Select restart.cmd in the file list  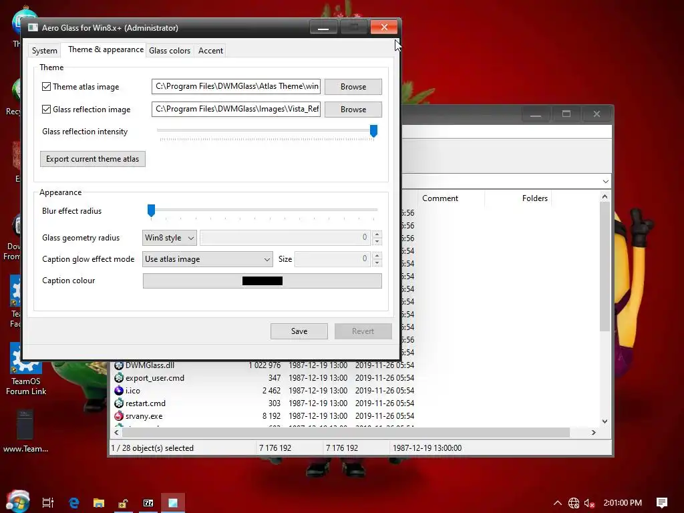point(145,403)
